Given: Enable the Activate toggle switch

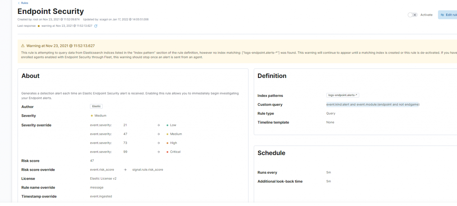Looking at the screenshot, I should click(x=412, y=15).
